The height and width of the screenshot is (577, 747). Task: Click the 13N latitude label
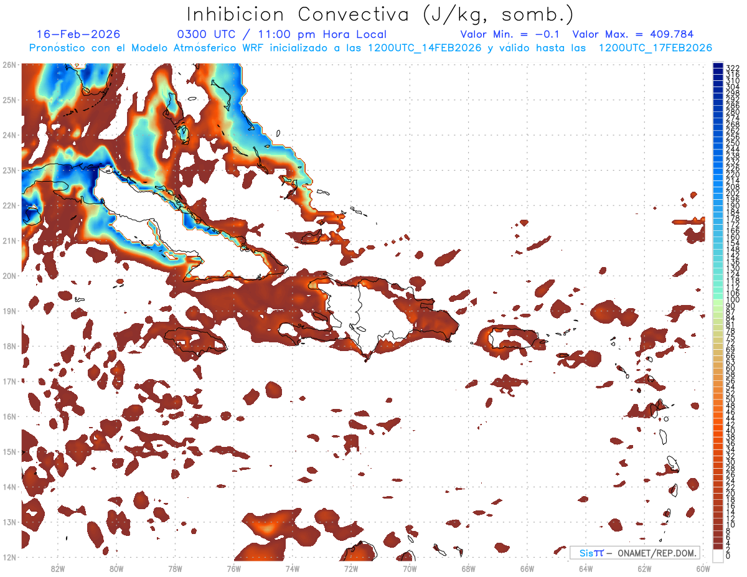(9, 522)
